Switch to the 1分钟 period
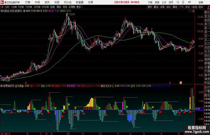The image size is (210, 135). pos(14,7)
